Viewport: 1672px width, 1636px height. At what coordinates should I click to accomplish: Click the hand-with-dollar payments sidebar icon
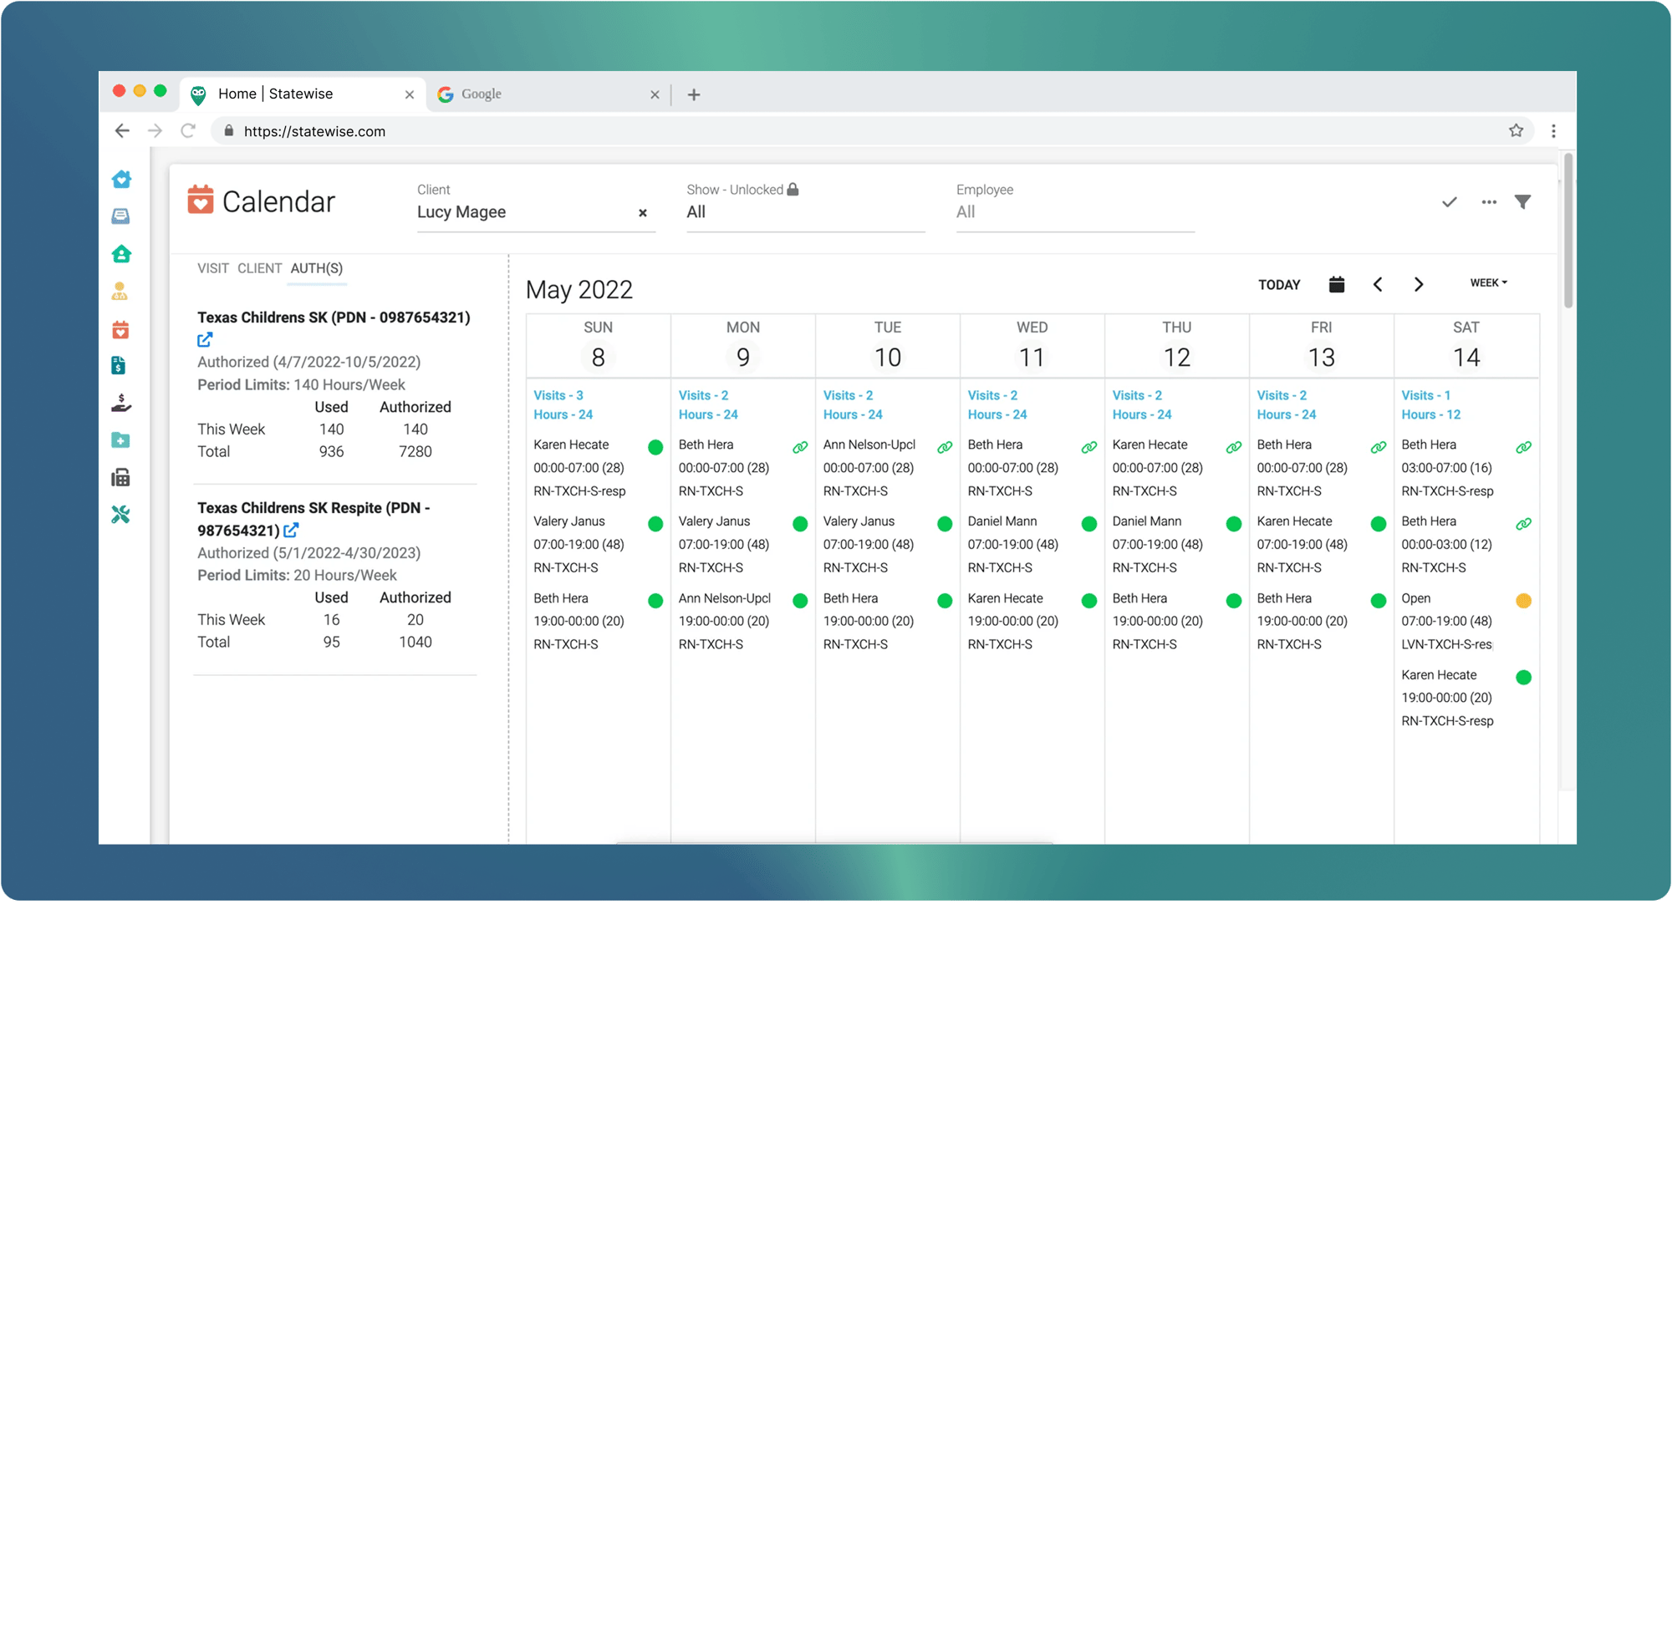[121, 403]
